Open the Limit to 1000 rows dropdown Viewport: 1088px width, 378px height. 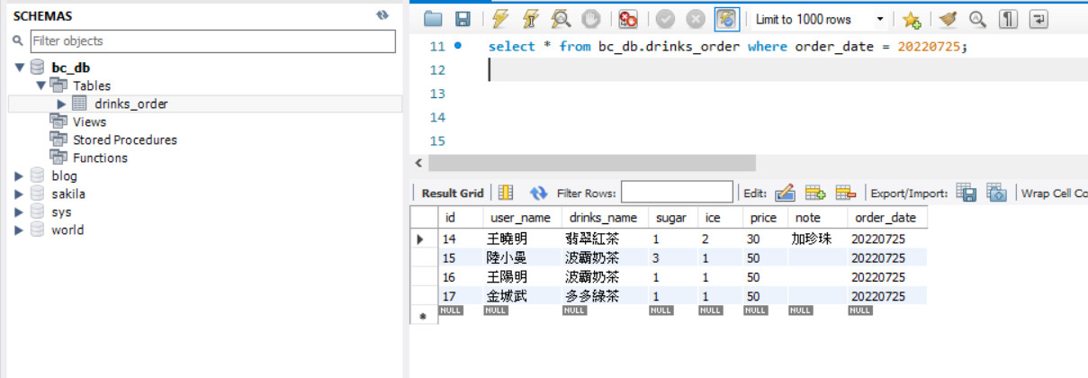(820, 19)
